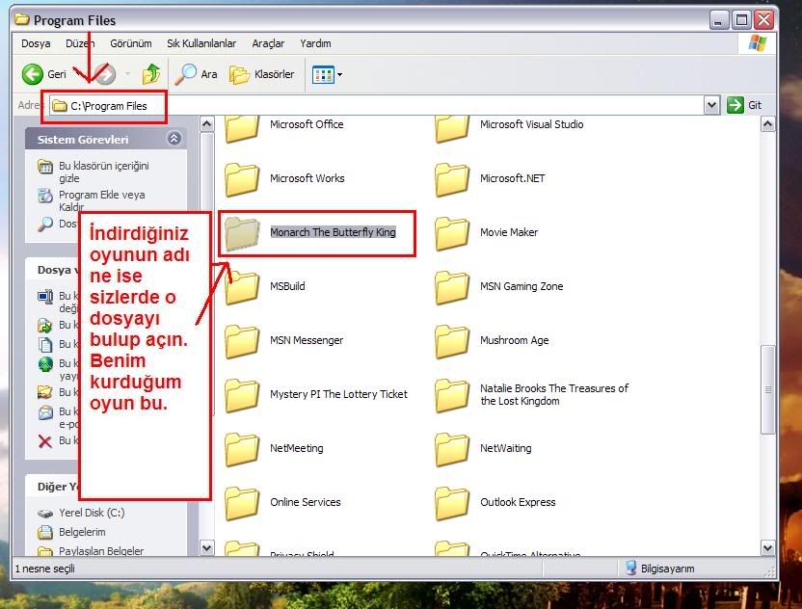Select the Movie Maker folder icon

(x=452, y=234)
